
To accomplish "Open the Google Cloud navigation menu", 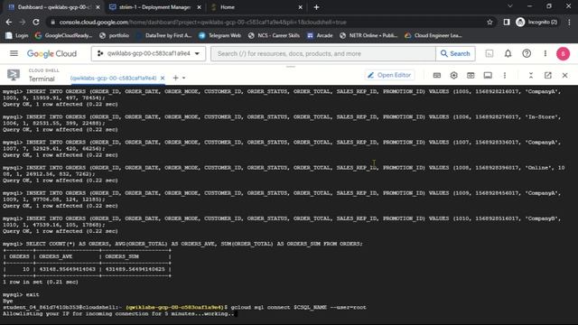I will point(14,53).
